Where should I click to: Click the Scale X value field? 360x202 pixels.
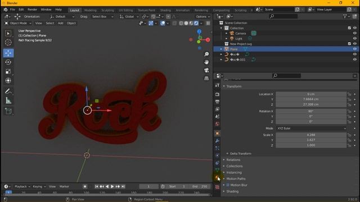click(x=311, y=135)
